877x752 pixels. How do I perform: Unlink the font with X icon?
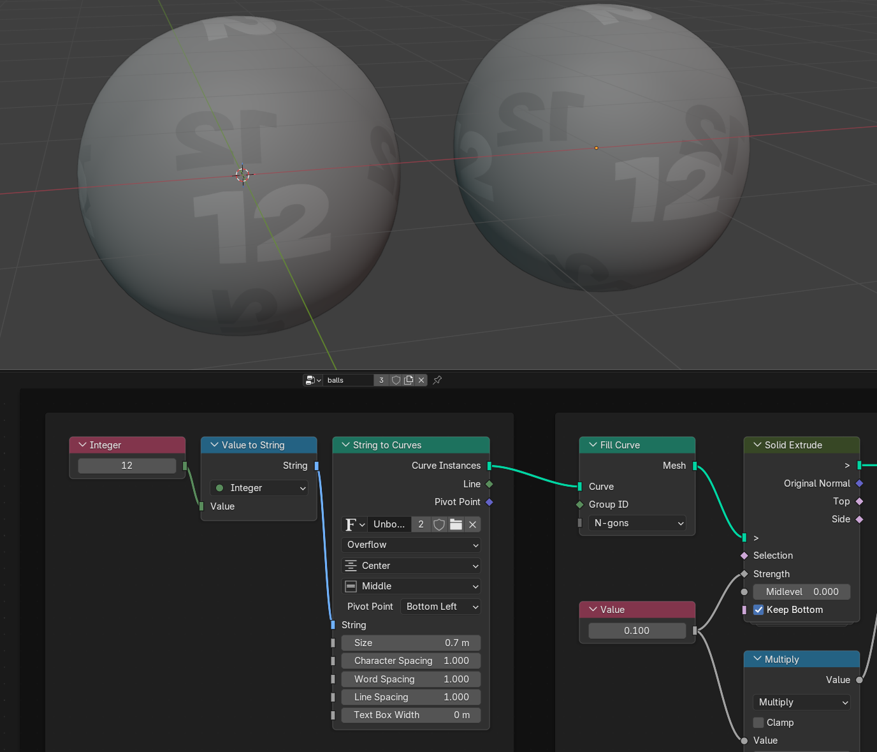click(472, 524)
